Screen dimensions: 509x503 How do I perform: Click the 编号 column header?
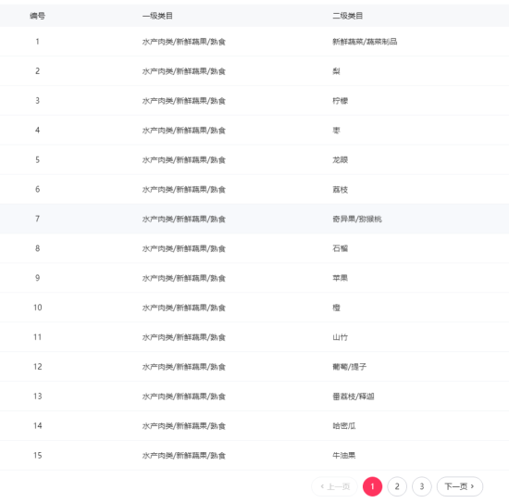pos(38,16)
